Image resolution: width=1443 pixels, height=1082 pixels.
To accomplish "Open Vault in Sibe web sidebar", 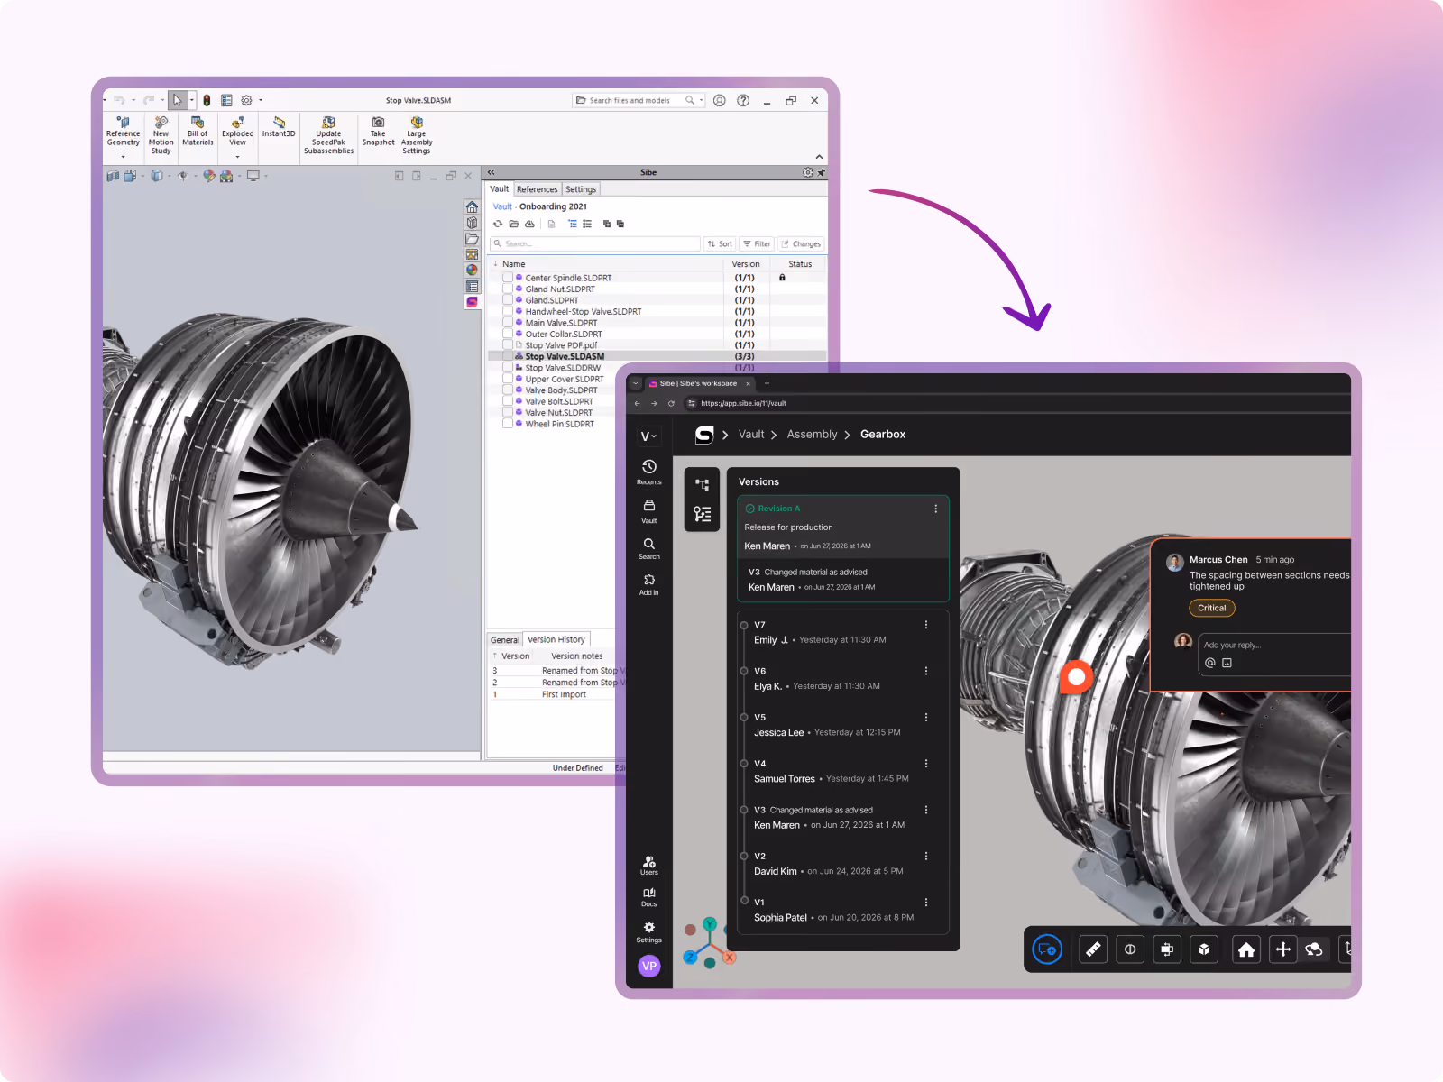I will [x=649, y=511].
